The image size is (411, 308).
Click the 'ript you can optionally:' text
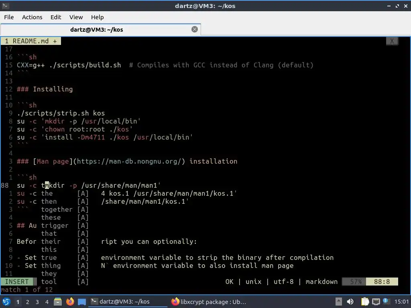[x=149, y=241]
